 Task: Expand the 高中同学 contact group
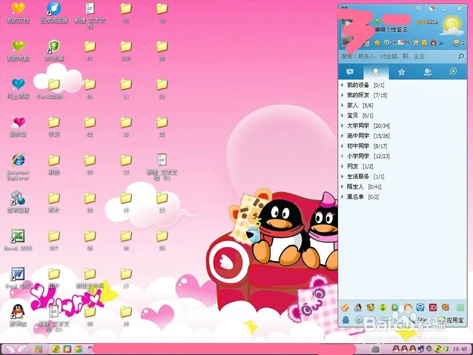tap(358, 136)
